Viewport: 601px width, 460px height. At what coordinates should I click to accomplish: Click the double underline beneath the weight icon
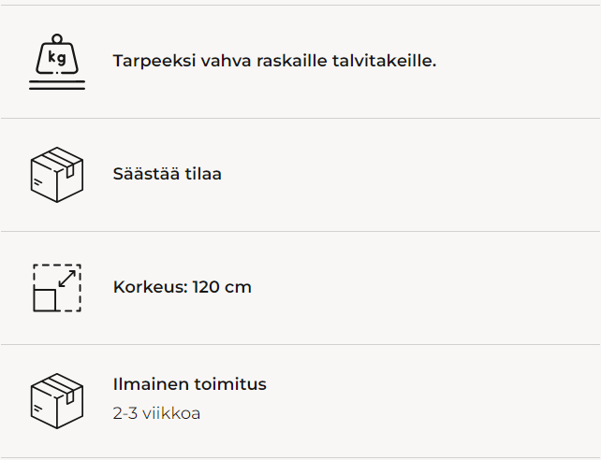coord(56,86)
